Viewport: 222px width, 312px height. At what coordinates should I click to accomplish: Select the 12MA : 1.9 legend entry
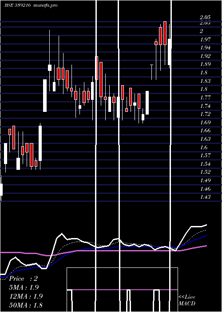[26, 296]
